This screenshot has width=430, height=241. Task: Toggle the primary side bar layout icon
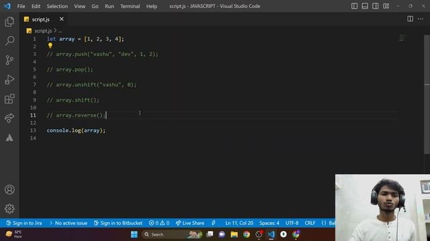pyautogui.click(x=354, y=6)
